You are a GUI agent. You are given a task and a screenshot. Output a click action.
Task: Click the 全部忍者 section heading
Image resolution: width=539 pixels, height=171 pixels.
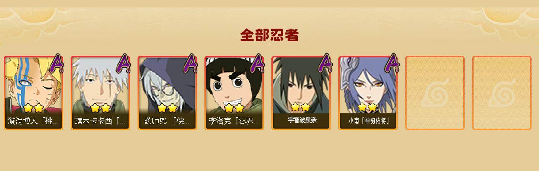(269, 35)
